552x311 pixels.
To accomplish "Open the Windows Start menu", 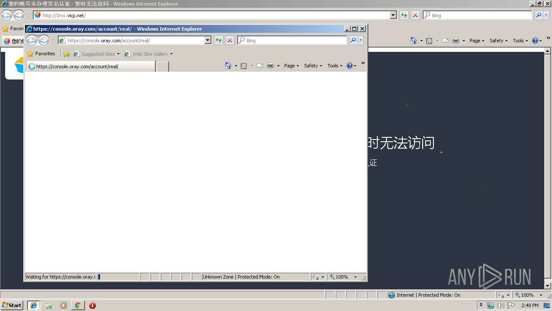I will [12, 305].
